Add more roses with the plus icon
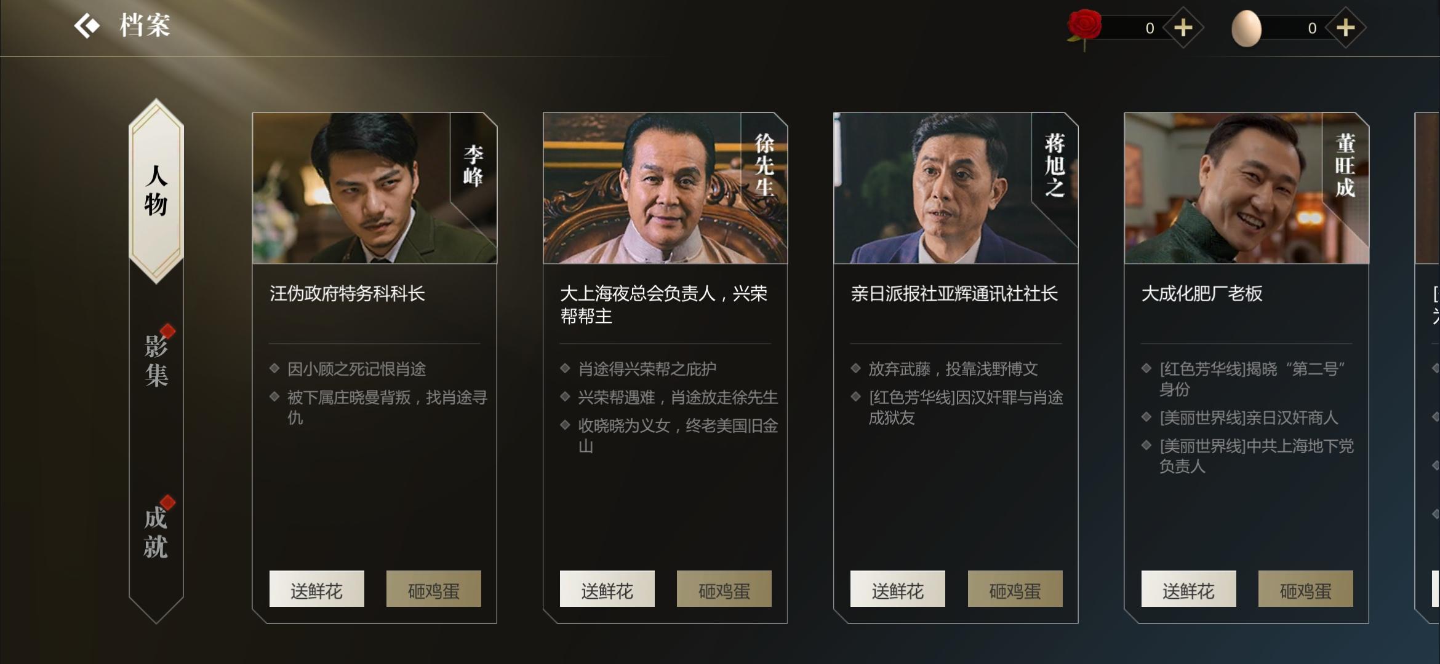This screenshot has height=664, width=1440. [x=1183, y=28]
